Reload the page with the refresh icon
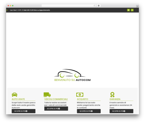 [x=94, y=6]
